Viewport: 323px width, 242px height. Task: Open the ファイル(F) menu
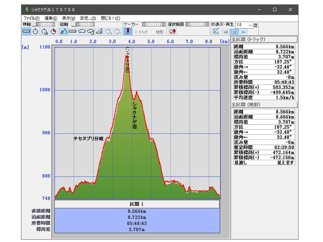(x=31, y=18)
